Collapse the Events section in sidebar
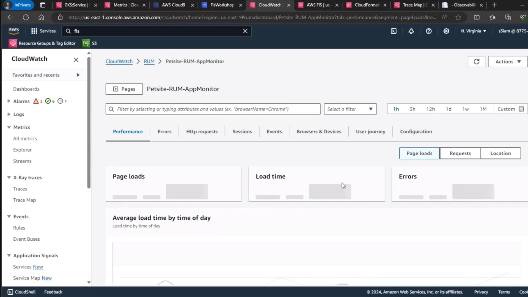This screenshot has width=528, height=297. [x=9, y=216]
